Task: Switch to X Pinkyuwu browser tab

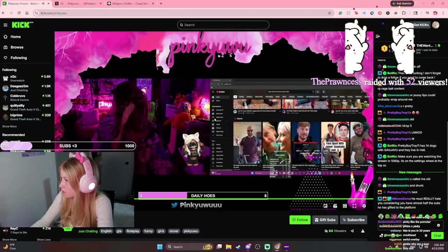Action: (79, 3)
